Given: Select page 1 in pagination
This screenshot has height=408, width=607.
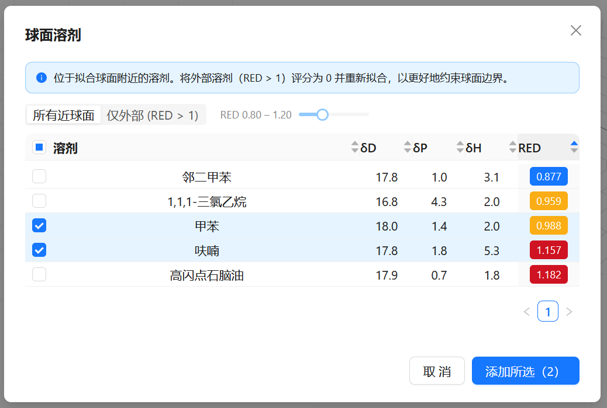Looking at the screenshot, I should pos(548,312).
